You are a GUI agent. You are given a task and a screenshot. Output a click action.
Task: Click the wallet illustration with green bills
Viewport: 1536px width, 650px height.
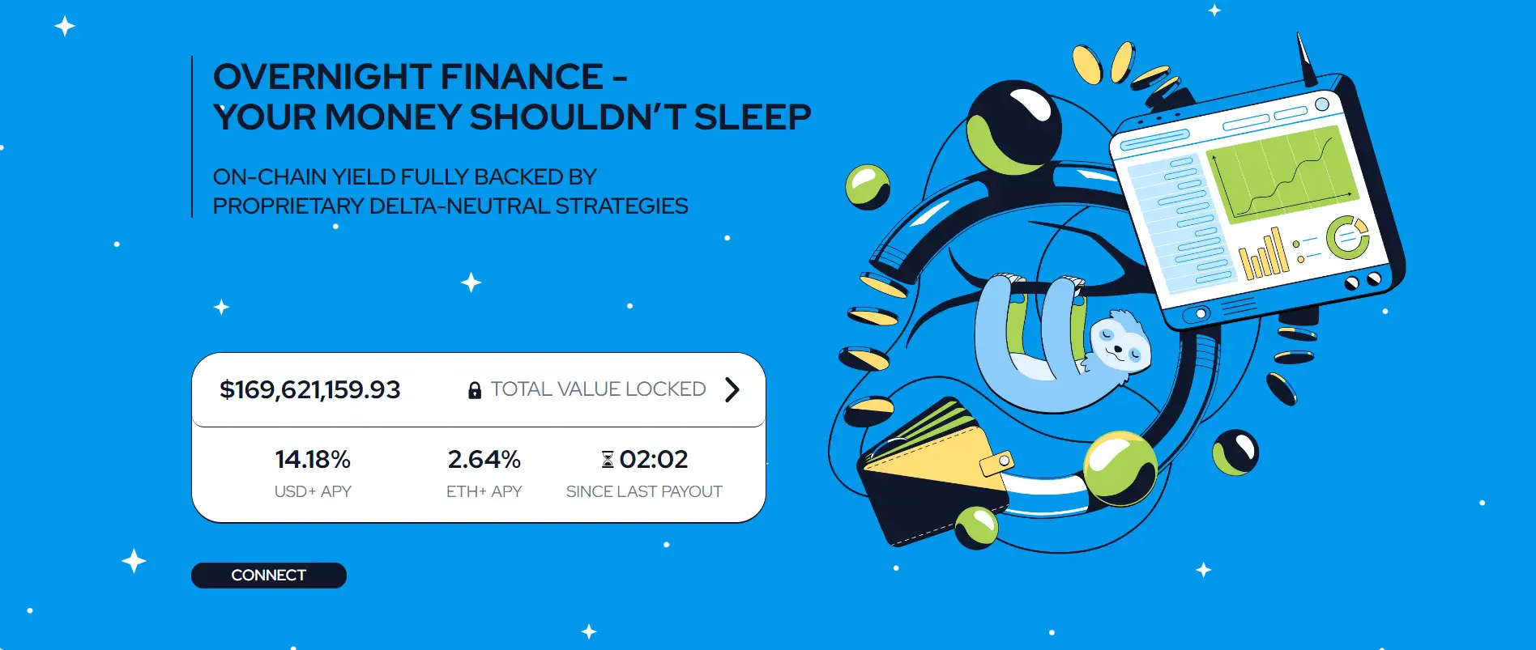click(x=932, y=469)
